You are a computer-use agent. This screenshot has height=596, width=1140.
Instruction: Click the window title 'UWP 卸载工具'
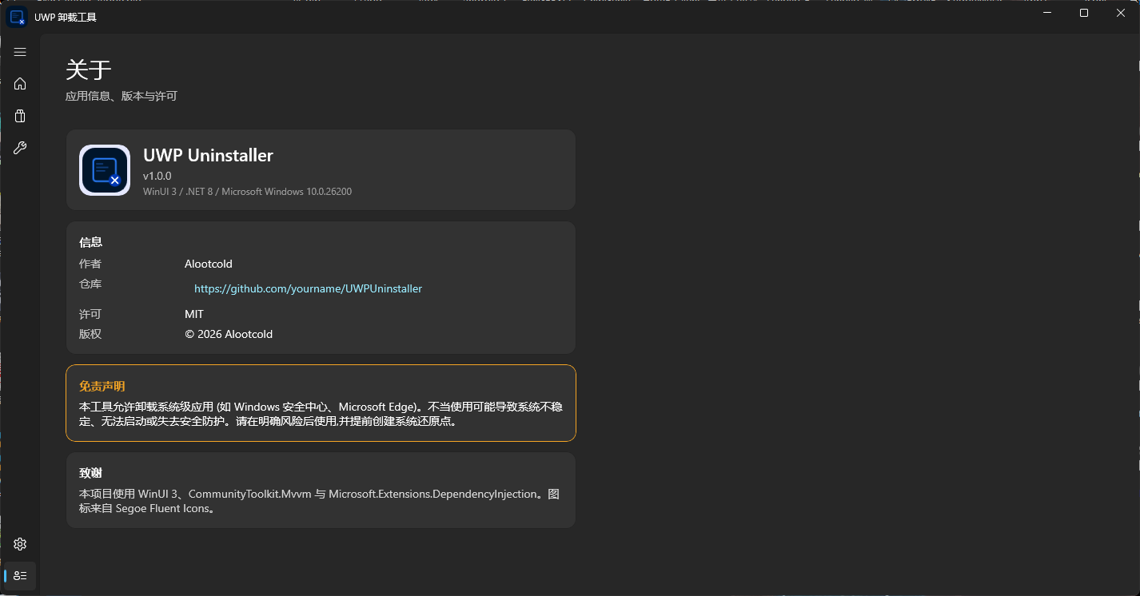pos(66,17)
